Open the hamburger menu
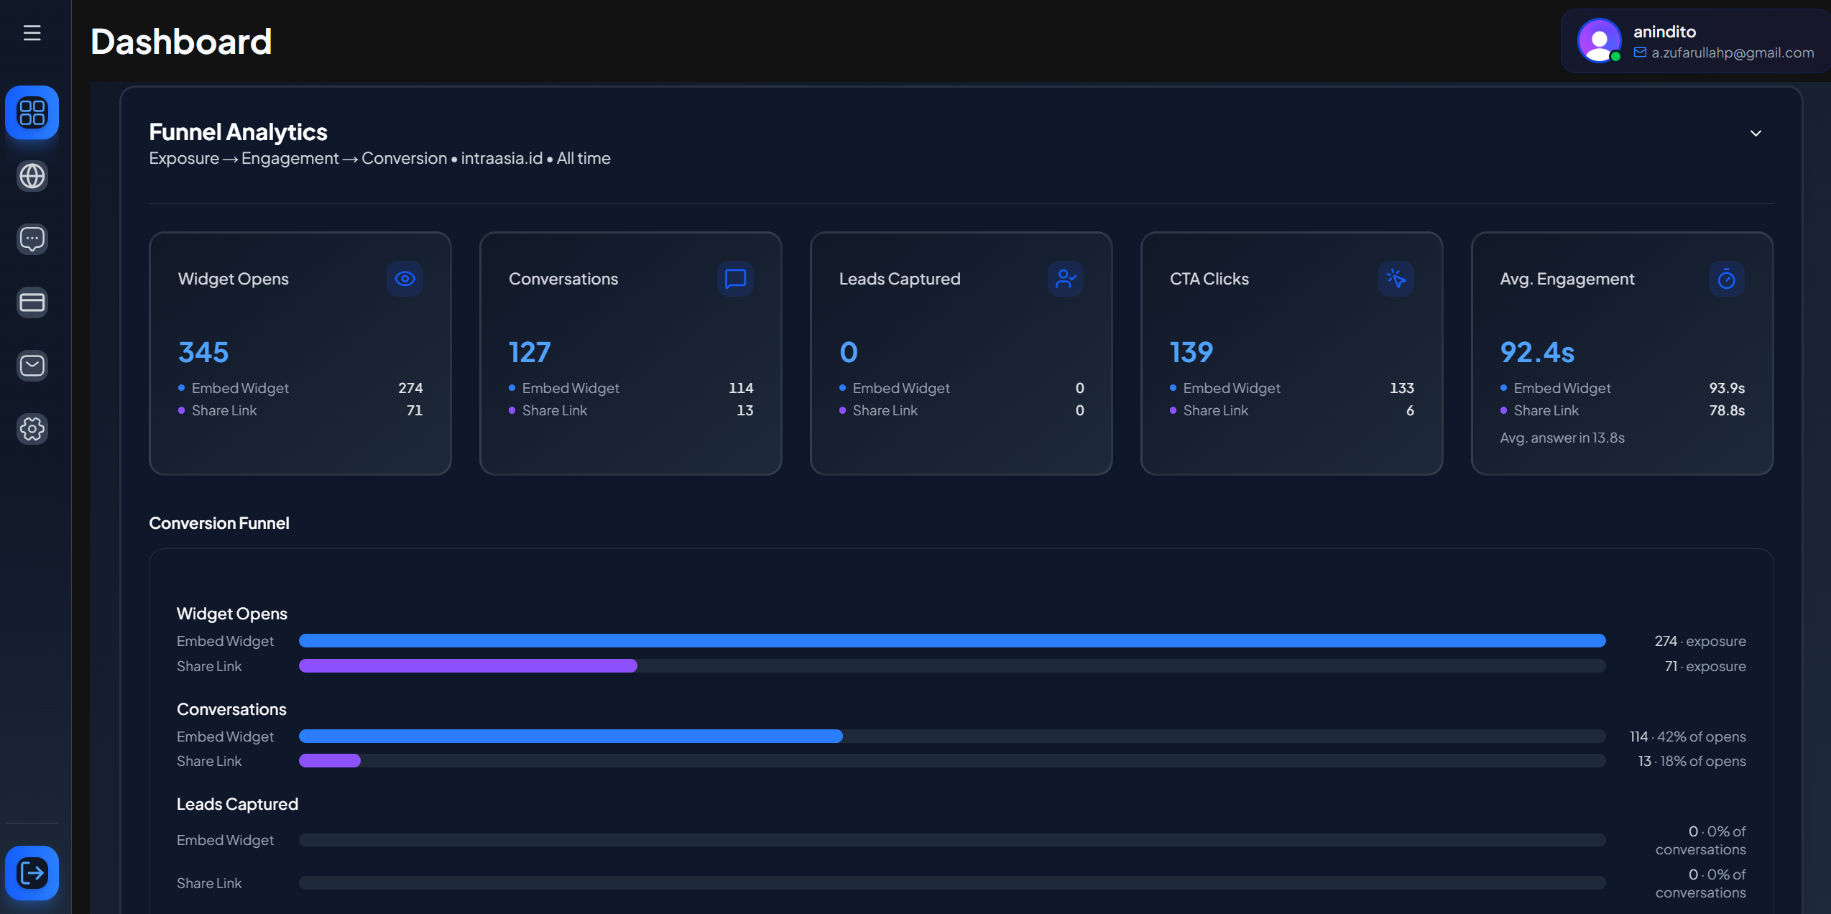Viewport: 1831px width, 914px height. coord(32,33)
